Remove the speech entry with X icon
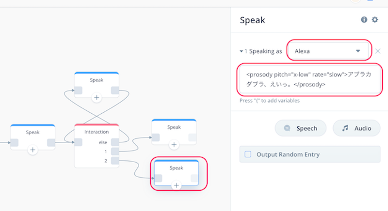 click(378, 51)
